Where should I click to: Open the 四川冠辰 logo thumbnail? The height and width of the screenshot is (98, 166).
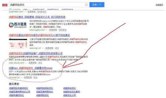[x=18, y=25]
